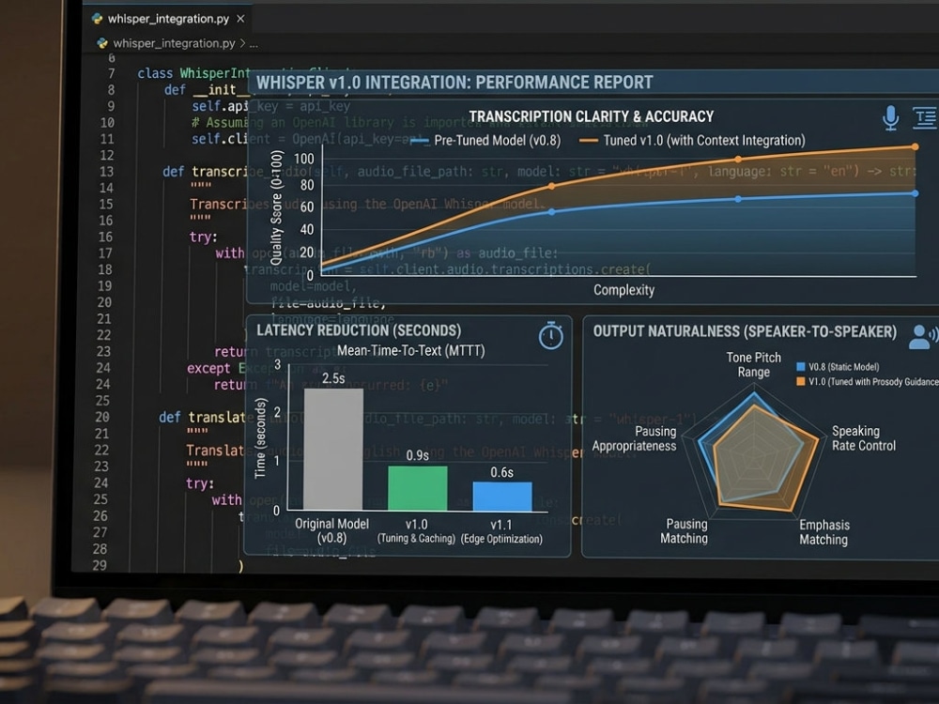This screenshot has width=939, height=704.
Task: Click the 'Pausing Appropriateness' radar label
Action: click(634, 438)
